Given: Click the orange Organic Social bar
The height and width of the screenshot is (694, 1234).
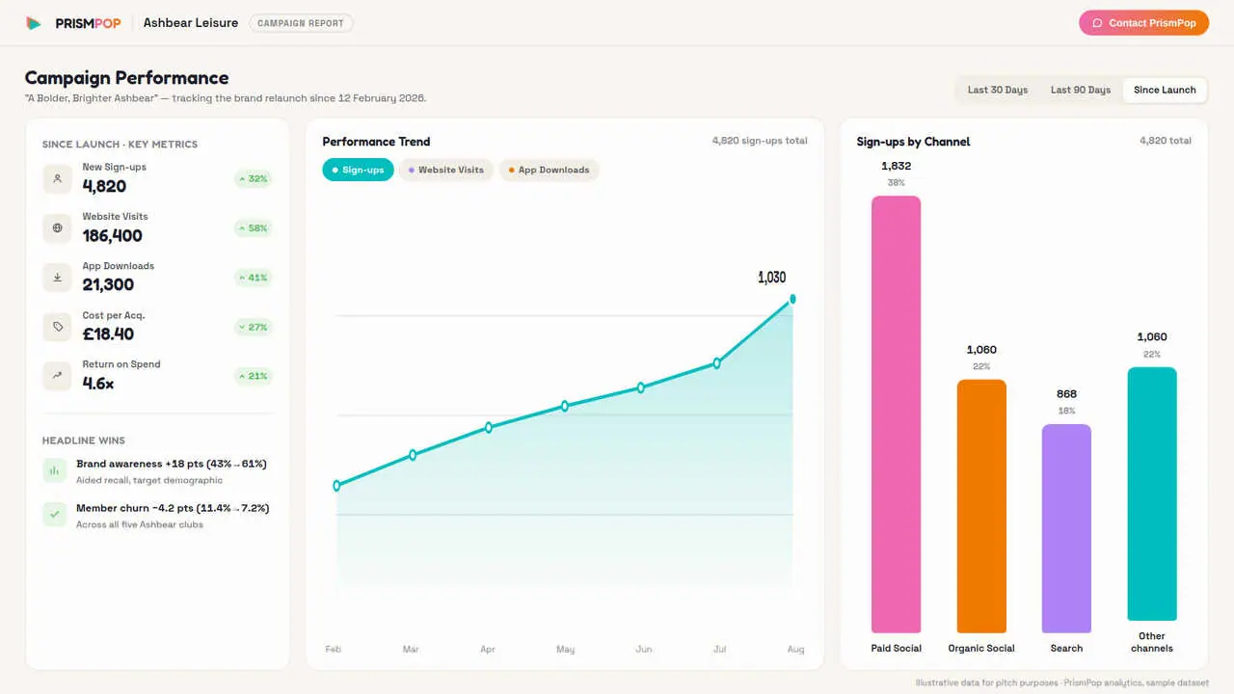Looking at the screenshot, I should [981, 506].
